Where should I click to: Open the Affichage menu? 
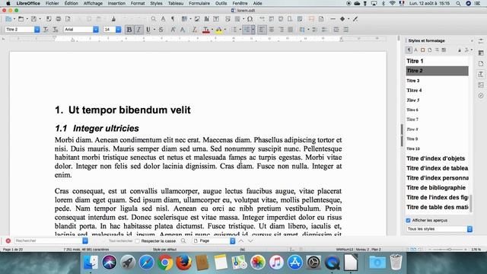tap(93, 3)
